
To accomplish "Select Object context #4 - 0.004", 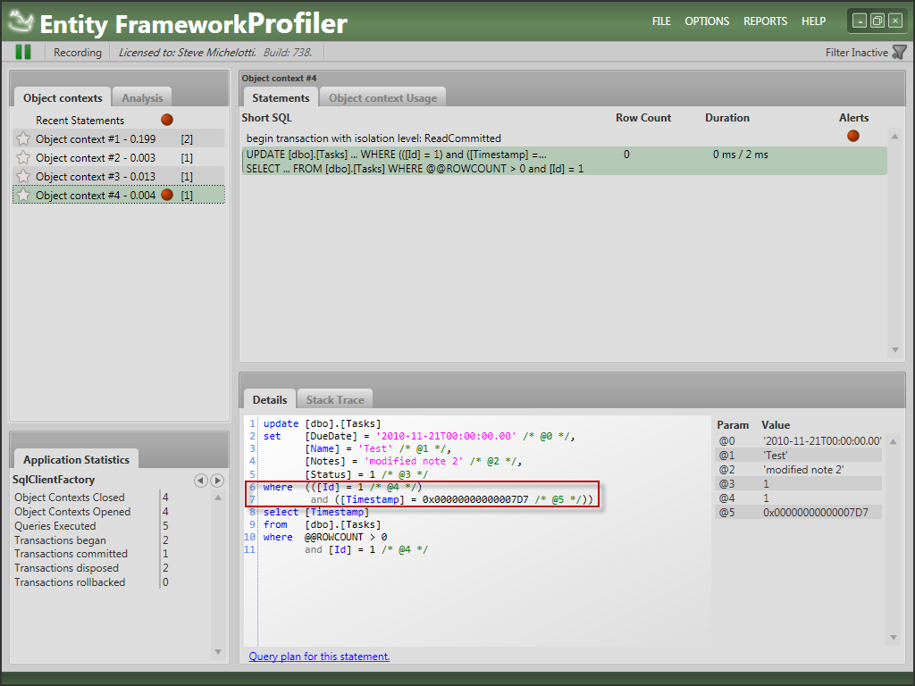I will pos(119,195).
